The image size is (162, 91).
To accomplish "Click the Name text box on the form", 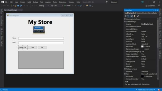I will click(41, 38).
